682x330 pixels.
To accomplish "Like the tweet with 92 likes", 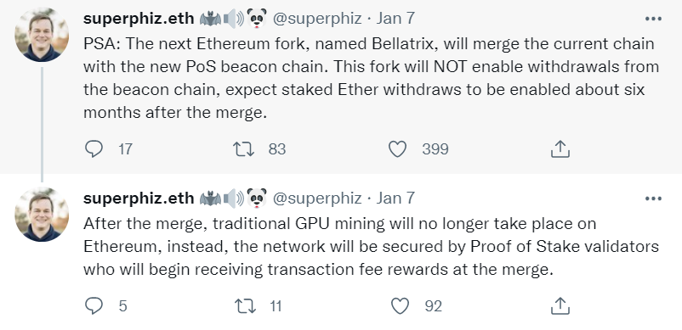I will (400, 306).
